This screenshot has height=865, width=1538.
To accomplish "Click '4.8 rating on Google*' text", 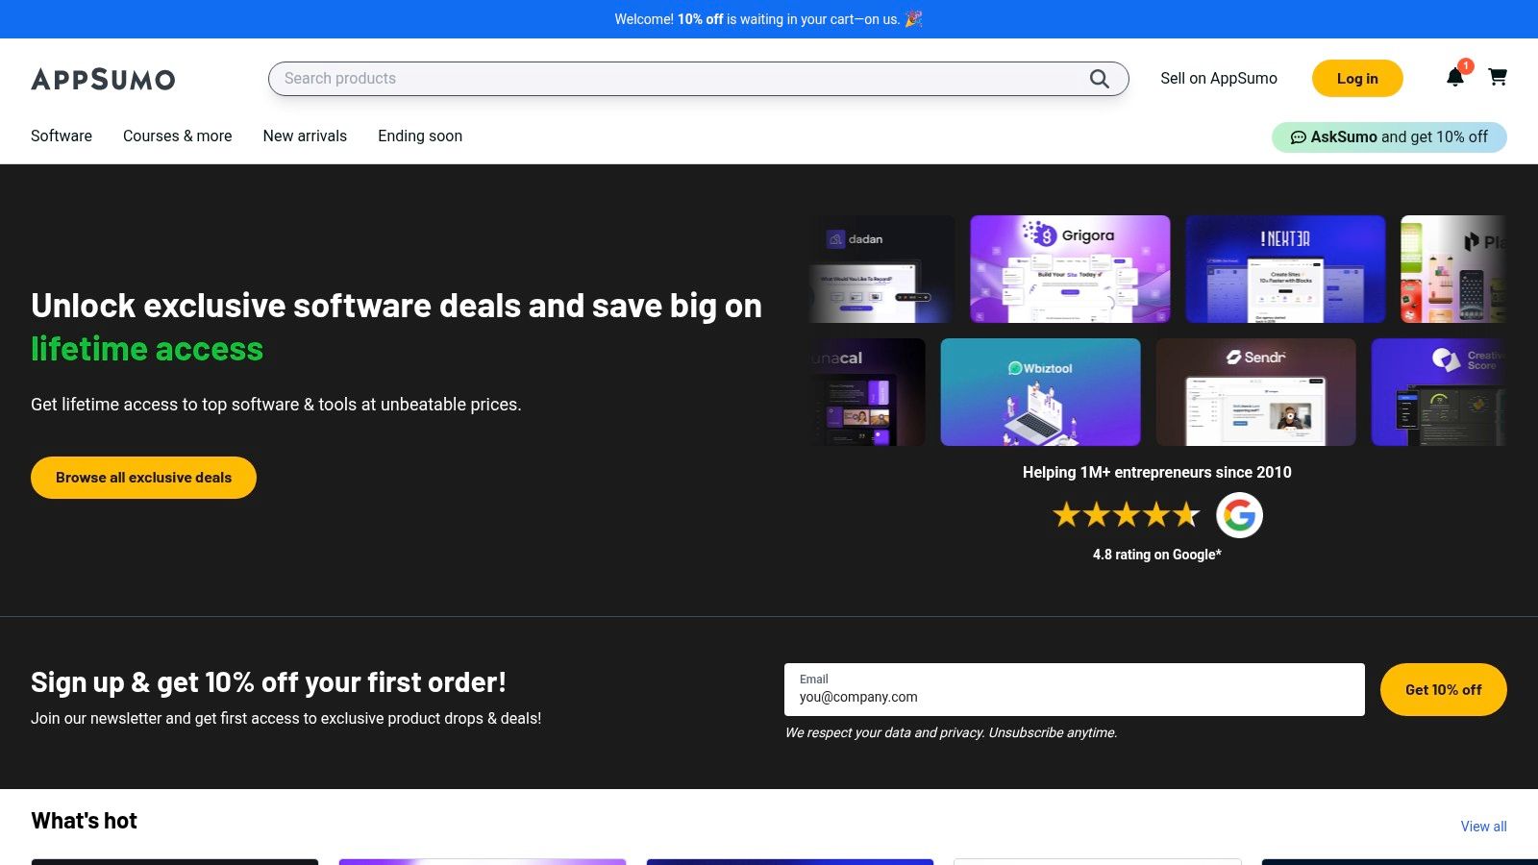I will coord(1156,555).
